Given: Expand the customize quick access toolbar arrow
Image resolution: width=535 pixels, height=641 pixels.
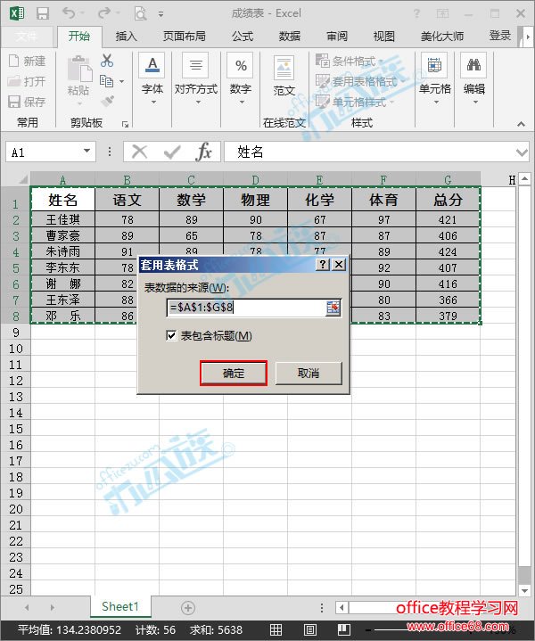Looking at the screenshot, I should pos(160,14).
